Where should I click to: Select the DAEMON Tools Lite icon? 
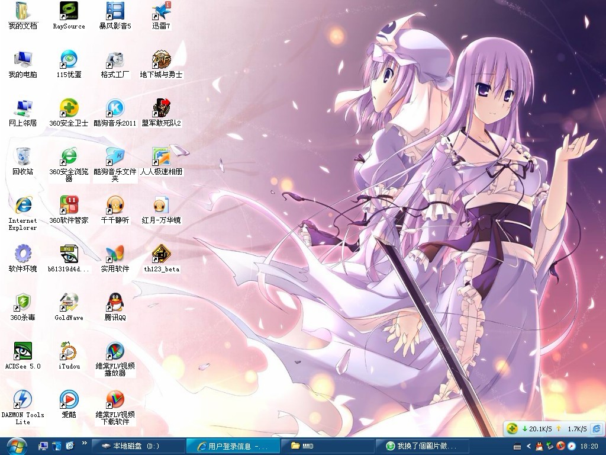(x=22, y=400)
